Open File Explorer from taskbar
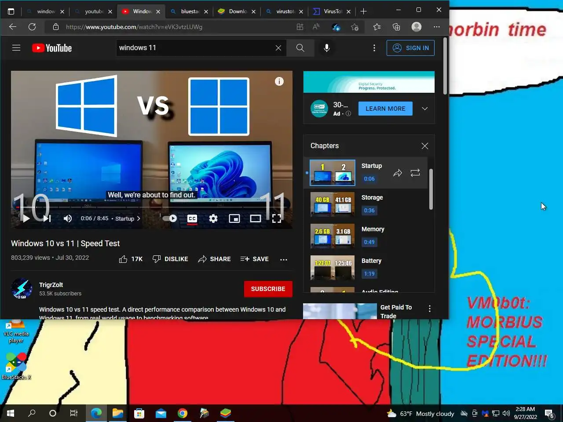The width and height of the screenshot is (563, 422). 117,413
